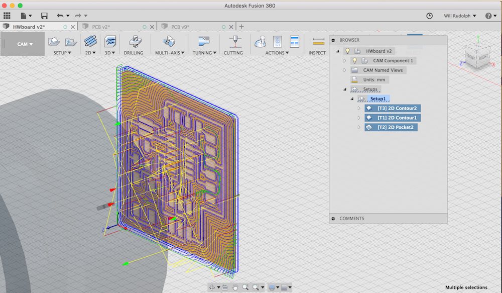The width and height of the screenshot is (502, 293).
Task: Collapse the Setup1 node
Action: [352, 99]
